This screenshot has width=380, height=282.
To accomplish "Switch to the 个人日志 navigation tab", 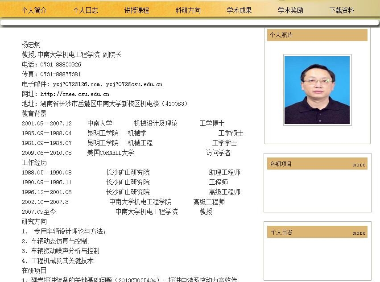I will [85, 10].
